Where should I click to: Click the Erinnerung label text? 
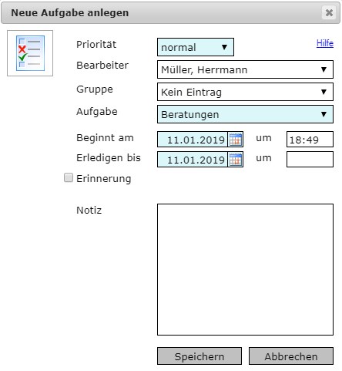tap(104, 178)
